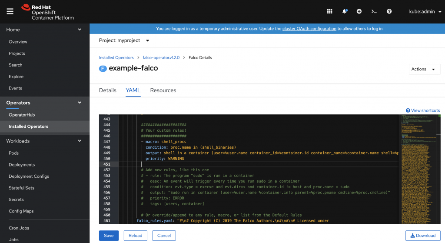Screen dimensions: 445x243
Task: Click the Installed Operators breadcrumb link
Action: [116, 58]
